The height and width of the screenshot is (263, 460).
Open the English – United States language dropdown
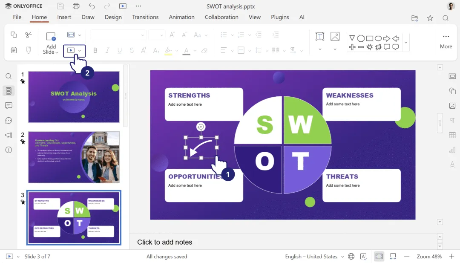(314, 257)
